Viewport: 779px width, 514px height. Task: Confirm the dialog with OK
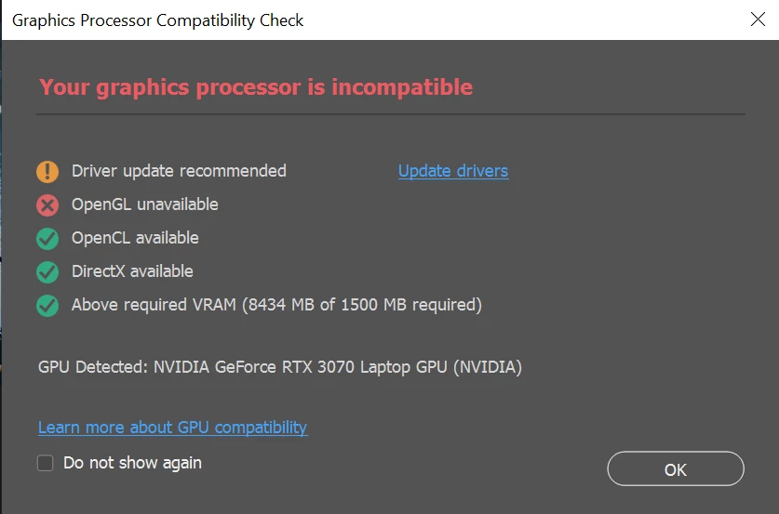pyautogui.click(x=675, y=468)
